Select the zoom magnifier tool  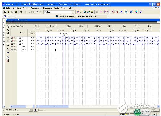coord(8,37)
